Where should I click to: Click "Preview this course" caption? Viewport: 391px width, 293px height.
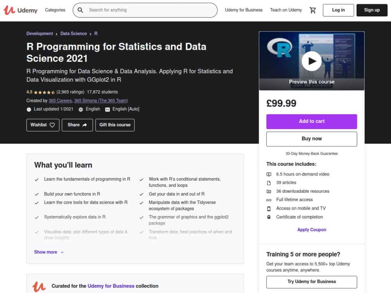311,82
